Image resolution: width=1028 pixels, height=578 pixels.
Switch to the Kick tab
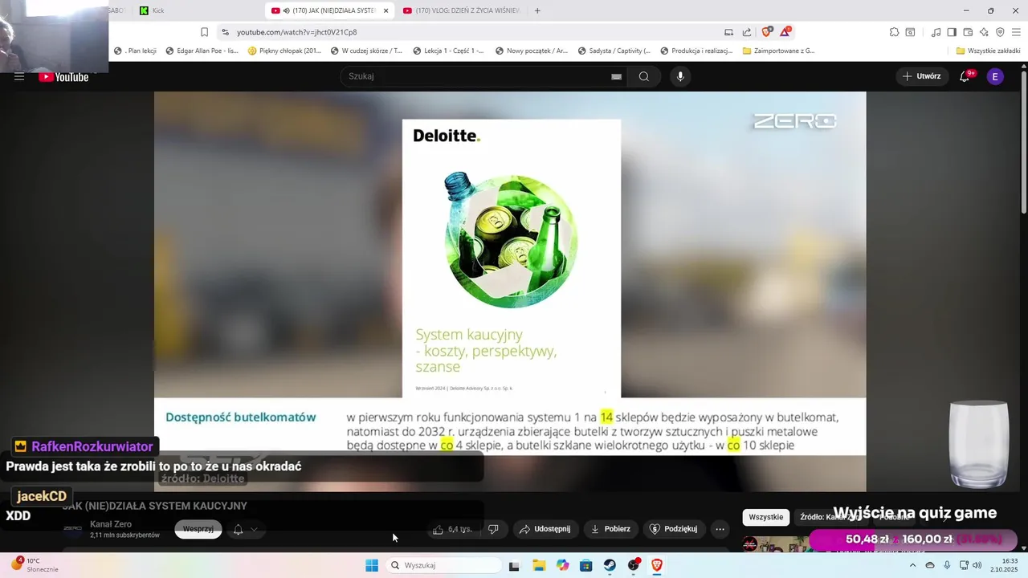pos(193,10)
